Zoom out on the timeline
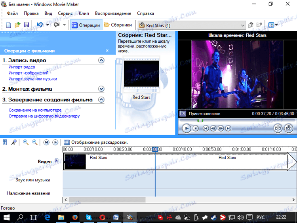Screen dimensions: 297x223 pos(34,142)
